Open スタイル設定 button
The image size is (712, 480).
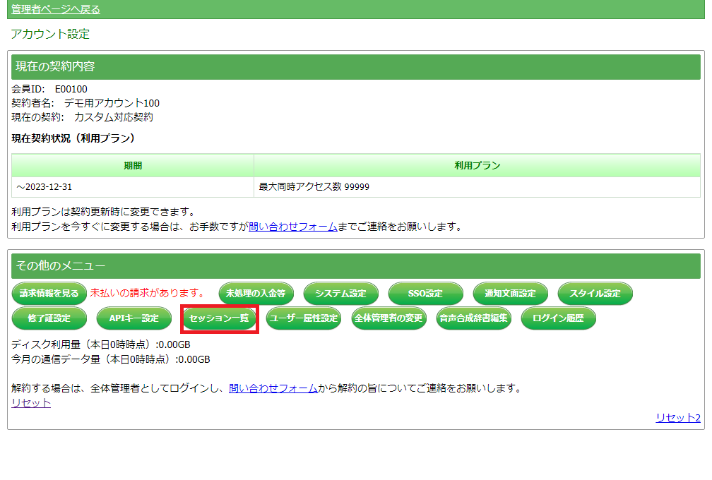[595, 294]
